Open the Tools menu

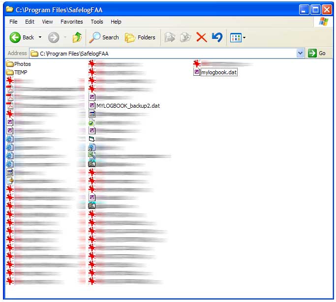(97, 22)
